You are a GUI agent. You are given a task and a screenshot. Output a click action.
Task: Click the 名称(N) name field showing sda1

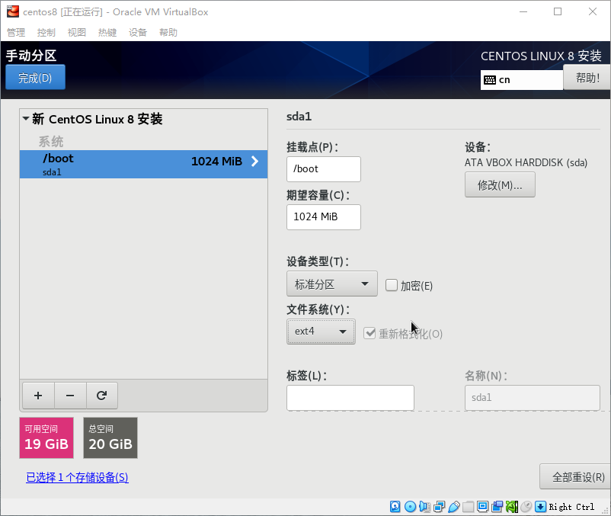tap(533, 398)
